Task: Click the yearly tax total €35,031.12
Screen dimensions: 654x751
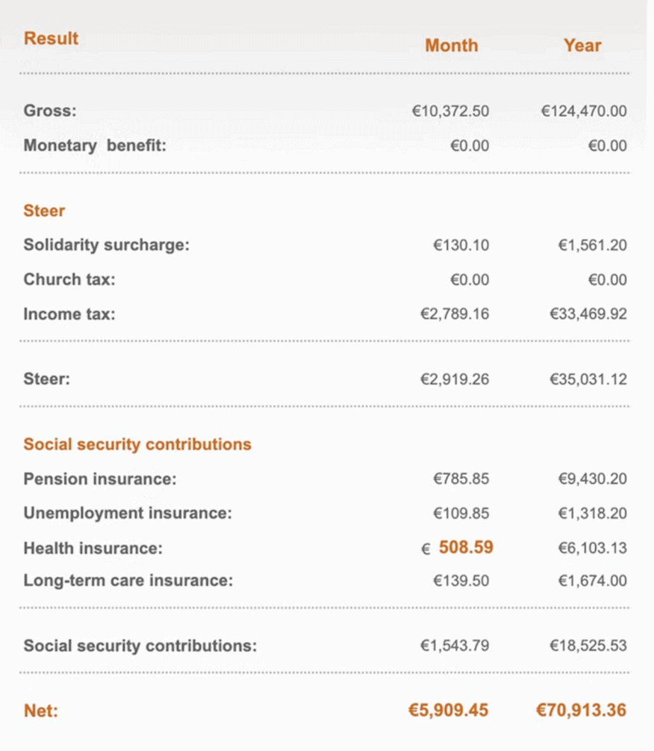Action: pos(588,379)
